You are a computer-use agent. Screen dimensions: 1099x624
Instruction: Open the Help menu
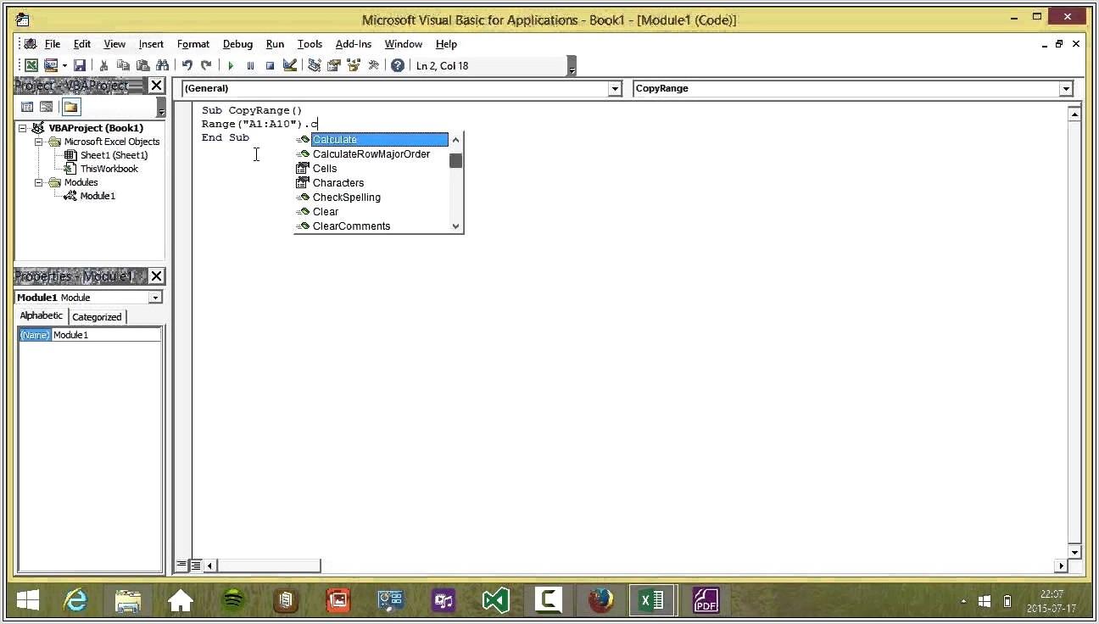point(446,44)
